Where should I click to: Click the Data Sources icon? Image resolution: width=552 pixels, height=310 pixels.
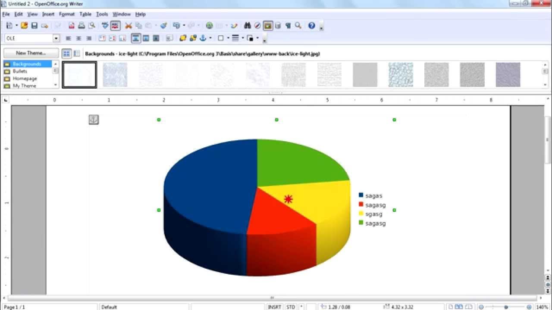[278, 25]
